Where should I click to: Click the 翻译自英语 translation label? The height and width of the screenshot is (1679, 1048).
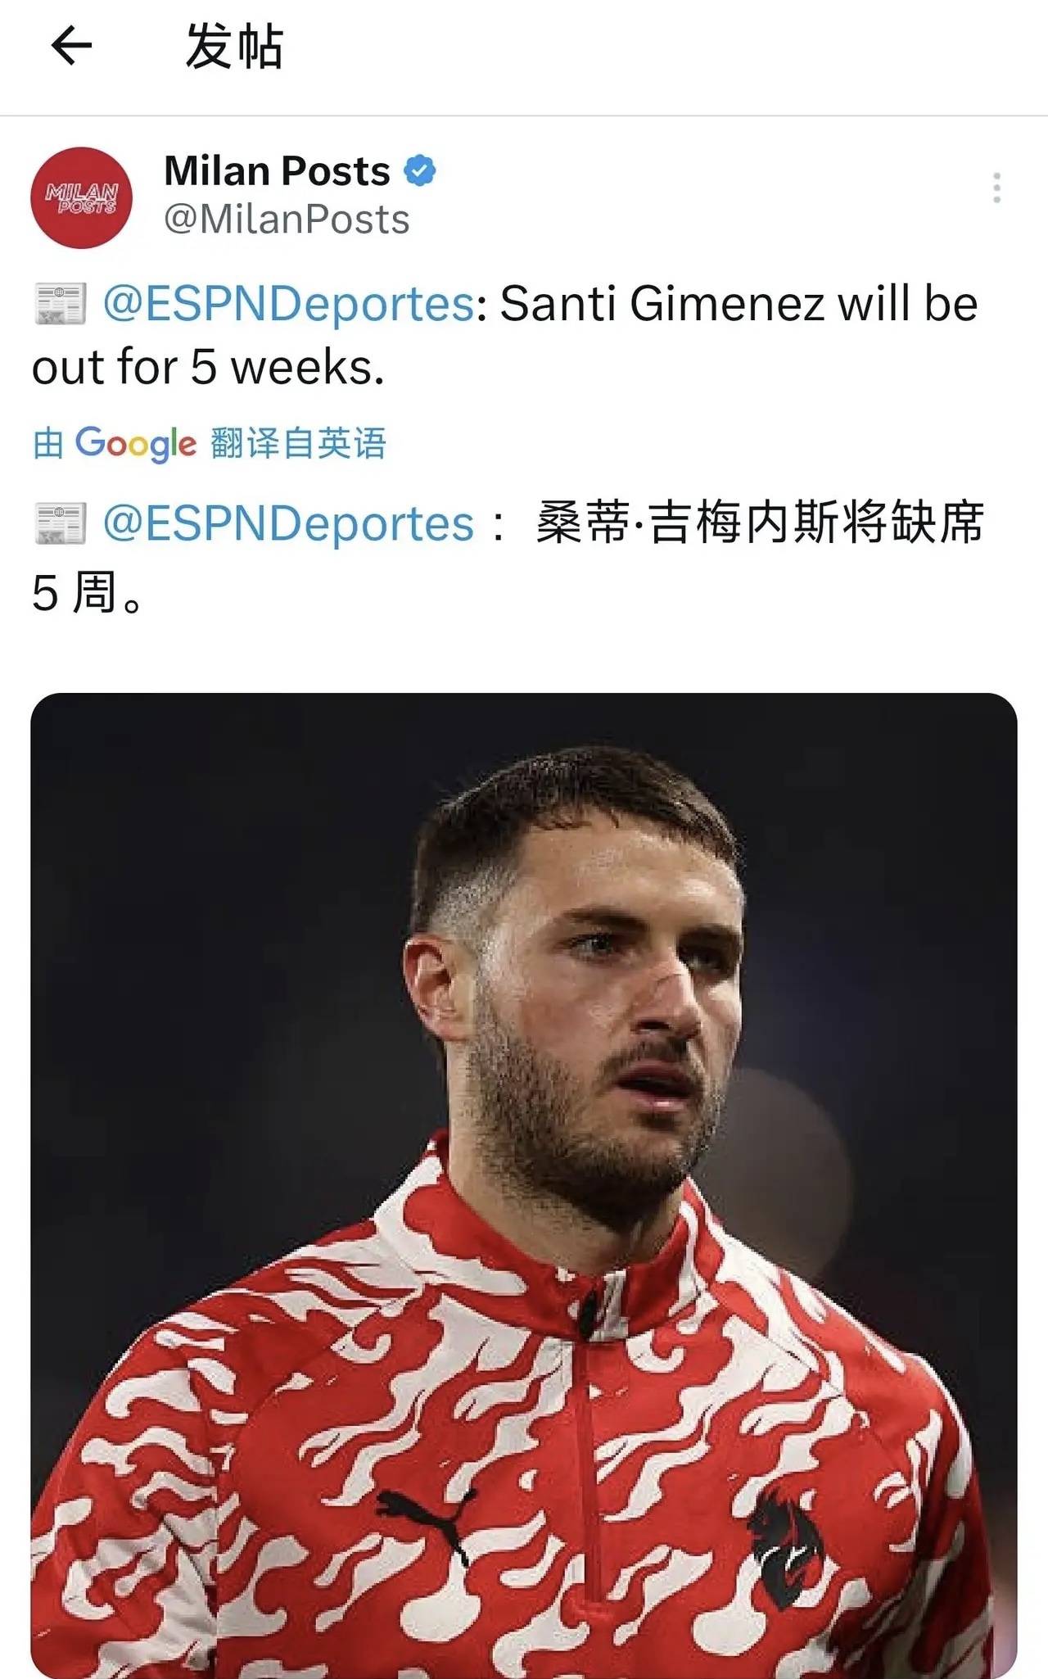pyautogui.click(x=298, y=443)
